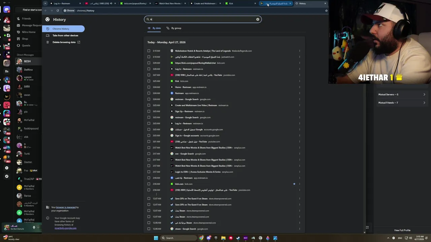Click the browser is managed link
The width and height of the screenshot is (431, 242).
[x=66, y=207]
